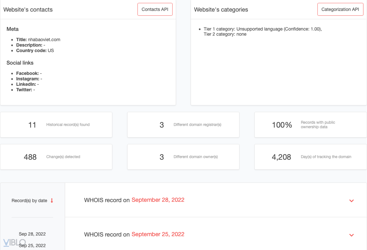Click the 4,208 Day(s) of tracking card

[x=310, y=157]
